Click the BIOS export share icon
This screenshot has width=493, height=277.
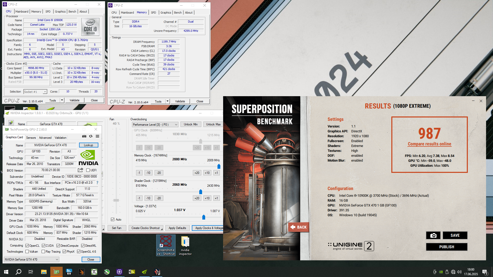(x=80, y=170)
